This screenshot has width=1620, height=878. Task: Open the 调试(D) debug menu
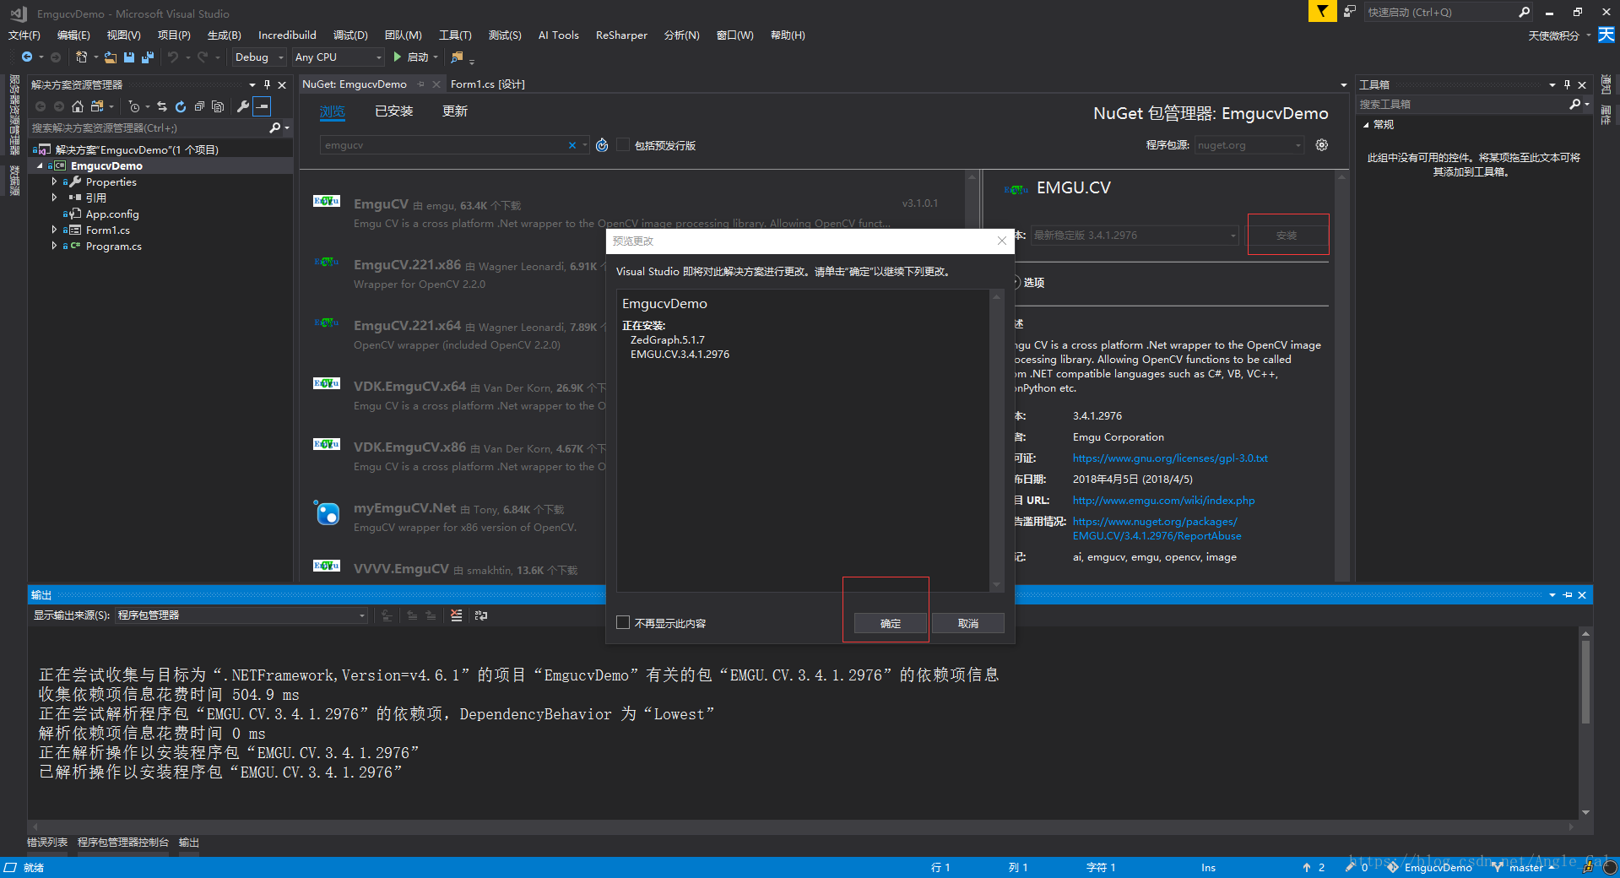(x=350, y=35)
